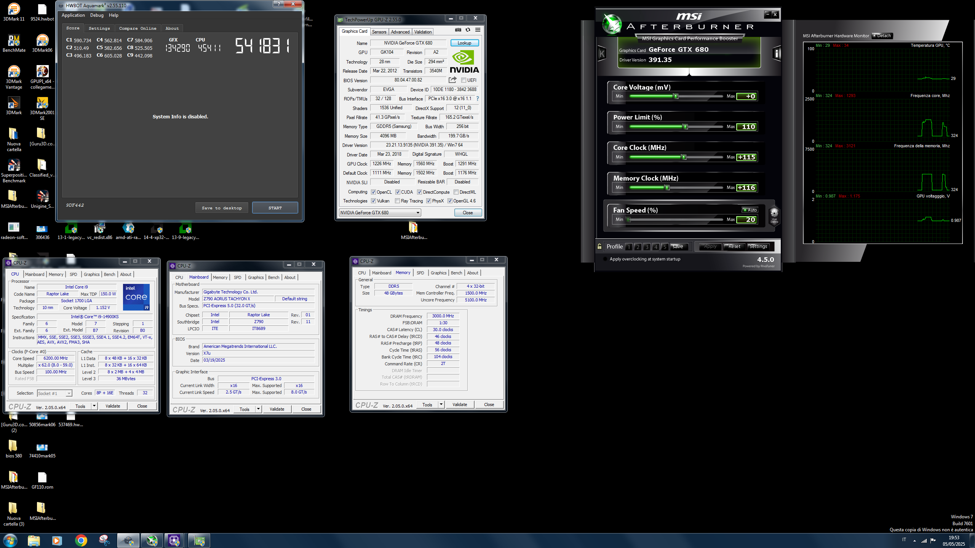This screenshot has width=975, height=548.
Task: Click the Detach button on the Hardware Monitor
Action: pos(882,36)
